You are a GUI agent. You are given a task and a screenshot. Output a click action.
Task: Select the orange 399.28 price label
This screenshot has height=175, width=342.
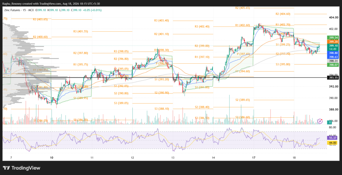pyautogui.click(x=334, y=42)
